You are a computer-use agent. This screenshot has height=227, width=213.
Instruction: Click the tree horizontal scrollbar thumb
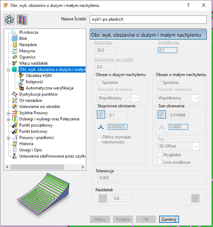click(37, 167)
